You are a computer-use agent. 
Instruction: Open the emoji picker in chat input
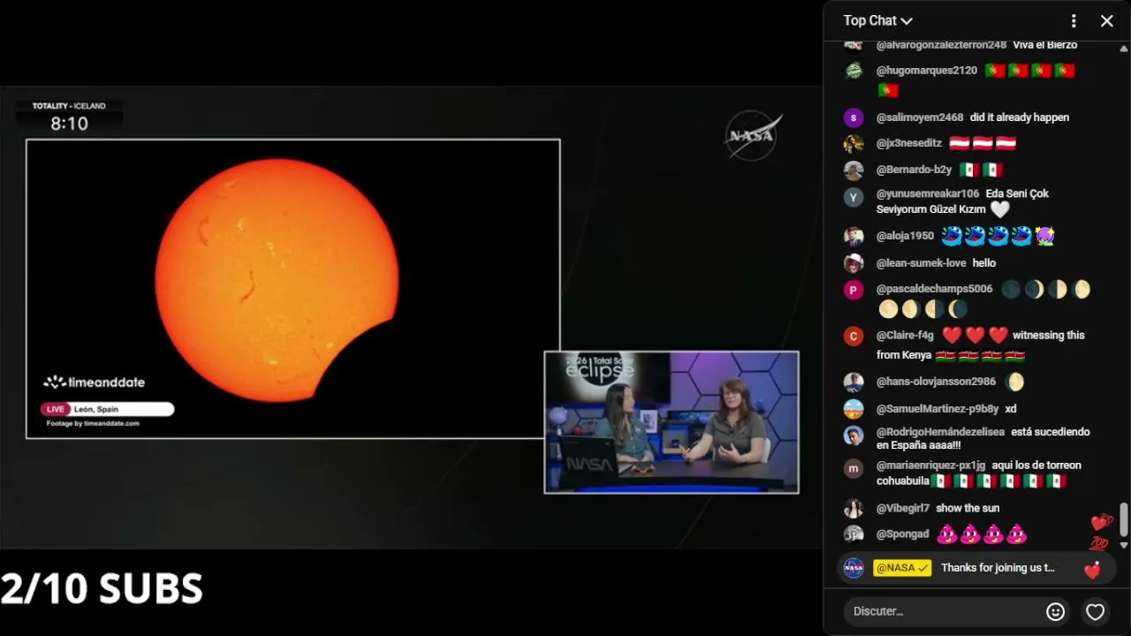1055,611
